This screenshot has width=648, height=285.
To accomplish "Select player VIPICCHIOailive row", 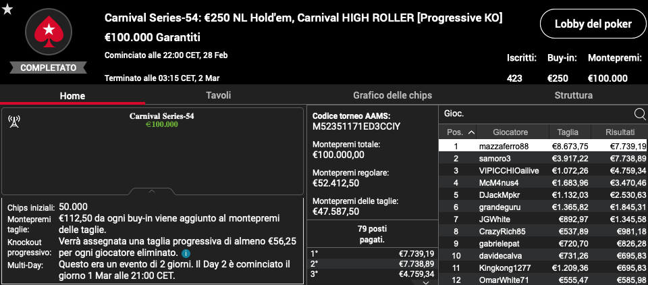I will click(543, 170).
